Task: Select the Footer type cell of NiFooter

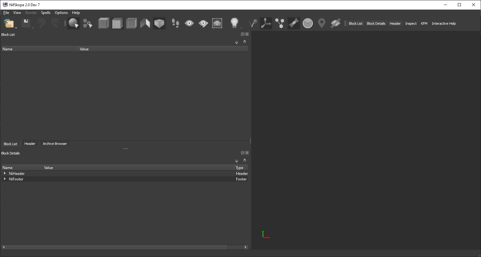Action: click(241, 179)
